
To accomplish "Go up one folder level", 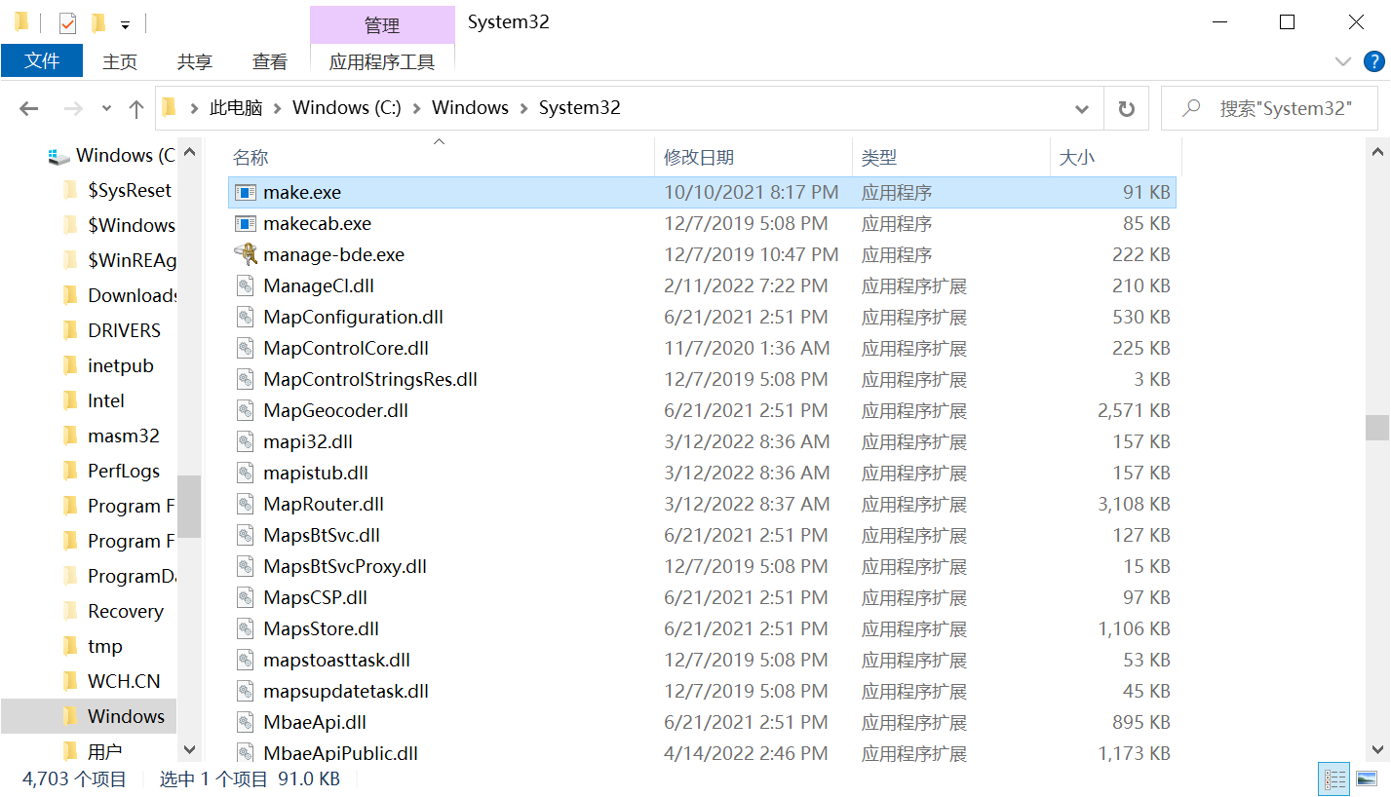I will 136,108.
